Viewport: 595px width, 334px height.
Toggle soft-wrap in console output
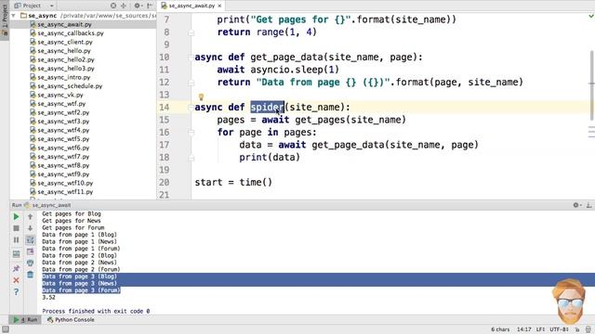(31, 240)
